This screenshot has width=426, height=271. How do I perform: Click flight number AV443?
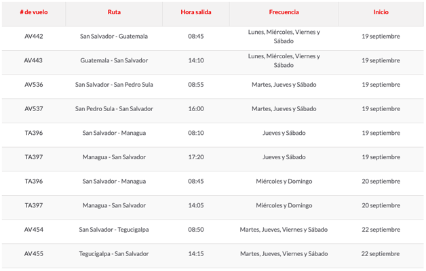pyautogui.click(x=33, y=61)
